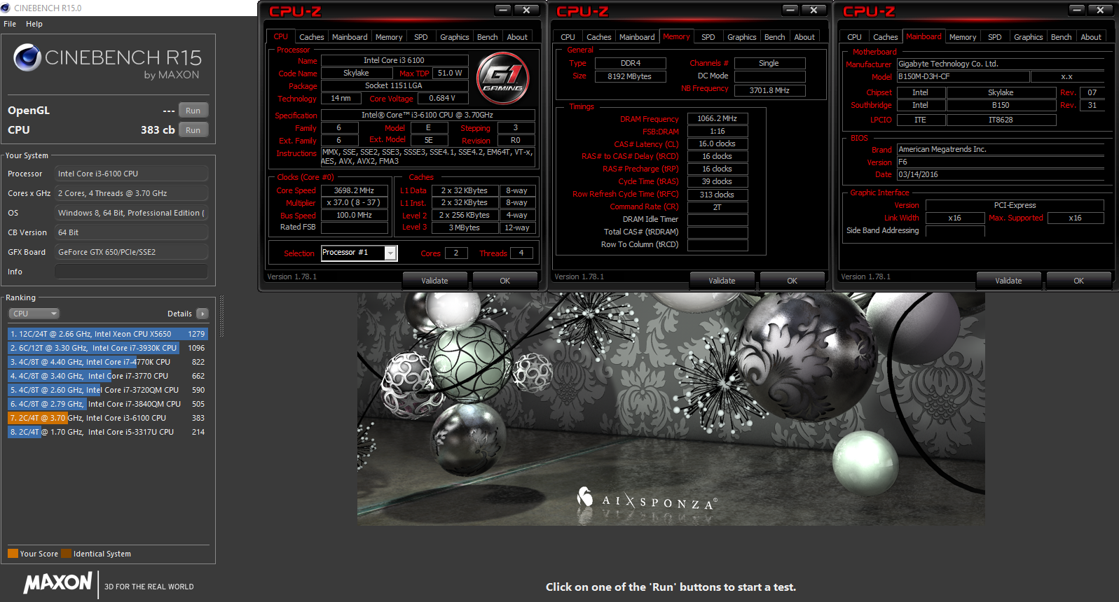Click the ranking panel vertical scrollbar grip
This screenshot has height=602, width=1119.
pyautogui.click(x=221, y=316)
